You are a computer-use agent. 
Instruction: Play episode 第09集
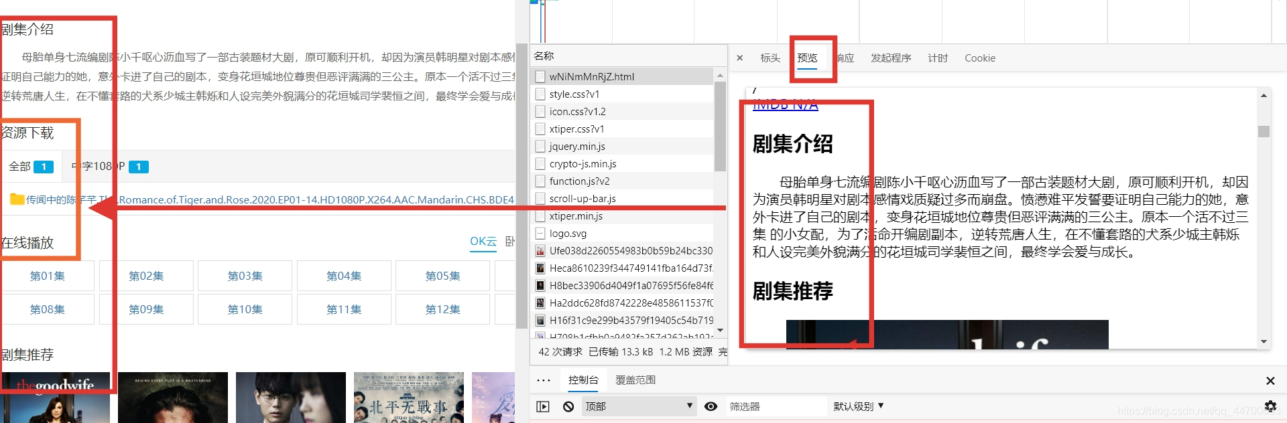tap(146, 309)
